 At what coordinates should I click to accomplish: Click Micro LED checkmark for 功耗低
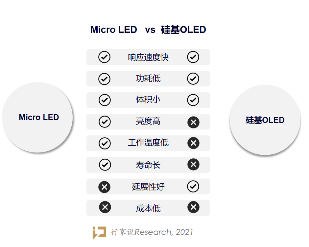point(104,79)
